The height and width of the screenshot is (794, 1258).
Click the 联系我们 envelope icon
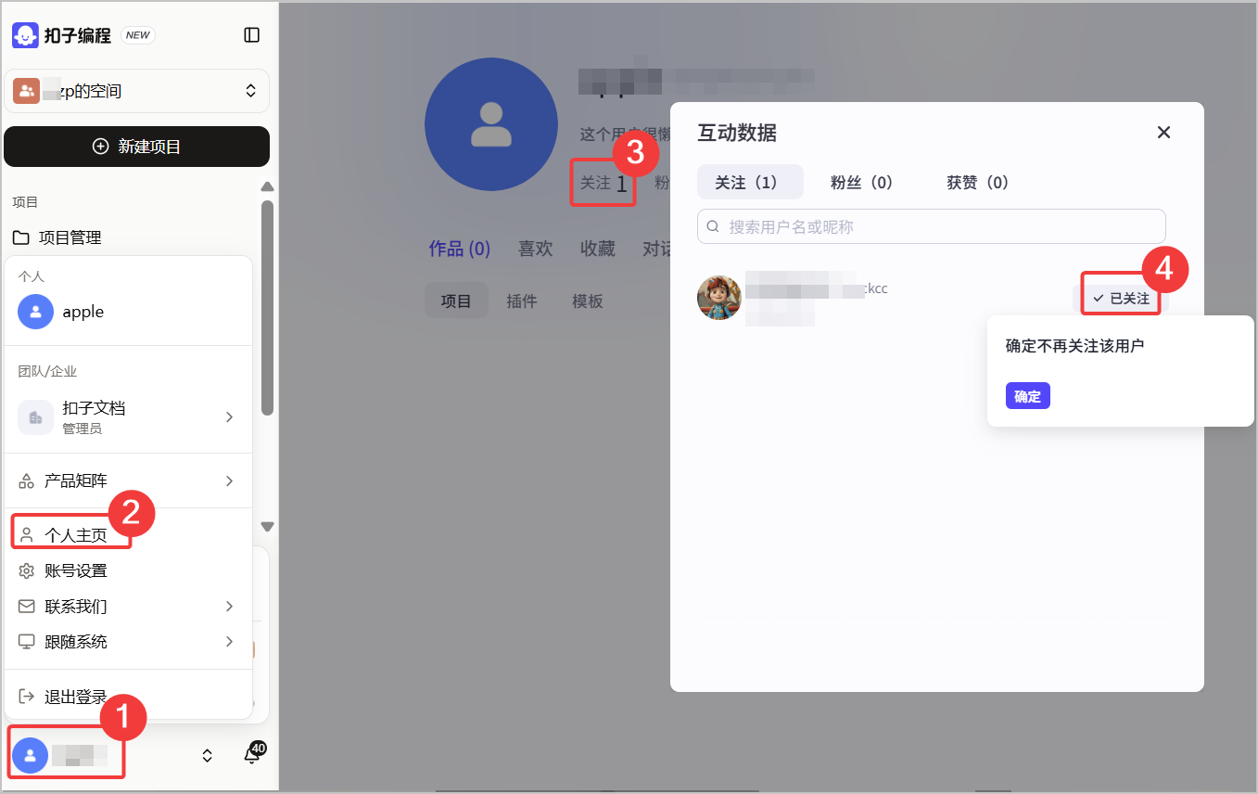pyautogui.click(x=27, y=607)
